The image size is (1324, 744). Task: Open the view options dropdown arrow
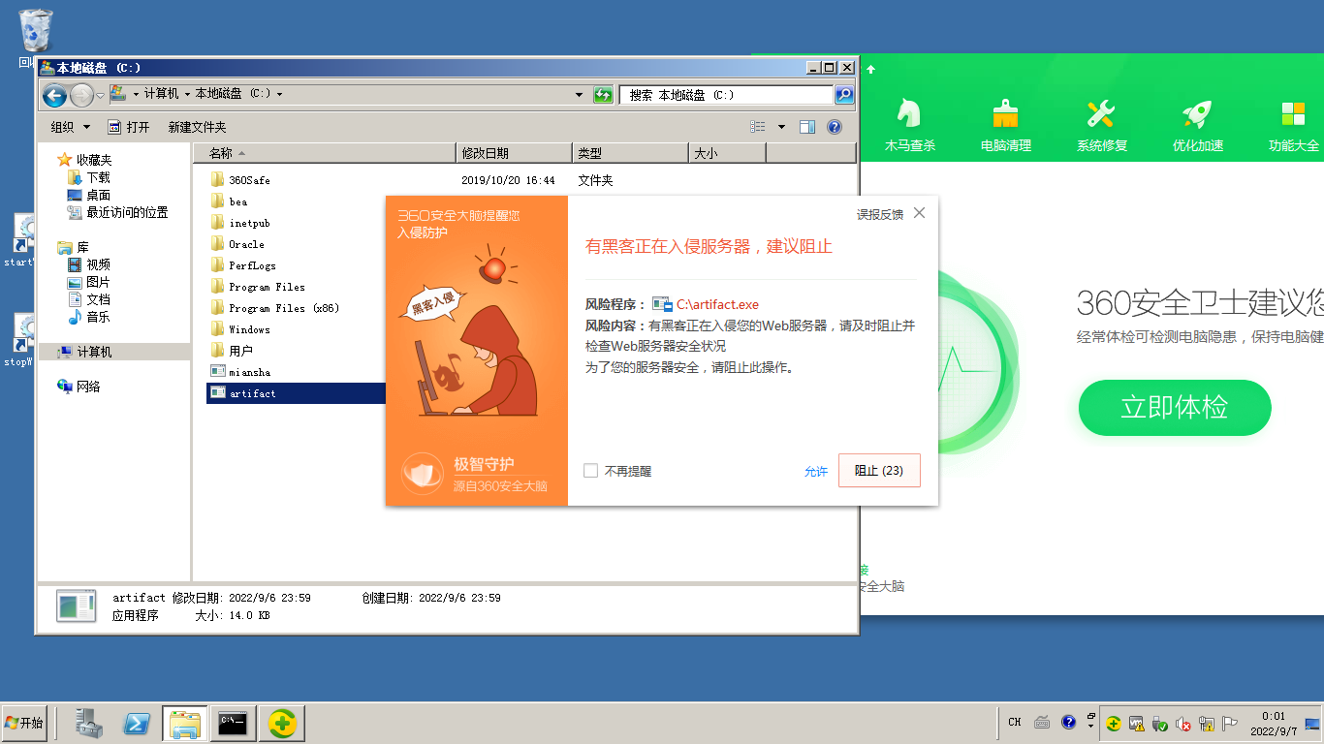tap(781, 127)
